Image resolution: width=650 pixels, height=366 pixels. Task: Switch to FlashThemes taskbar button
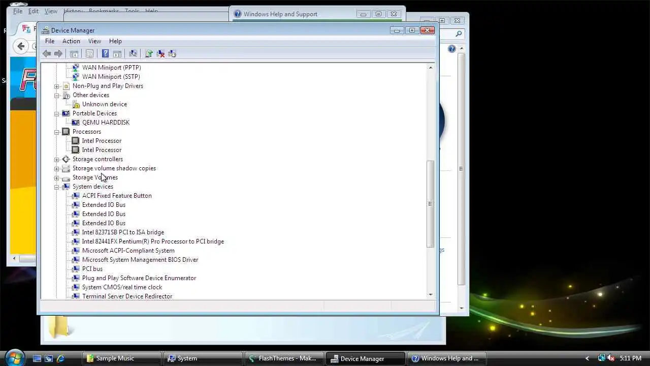click(x=284, y=358)
